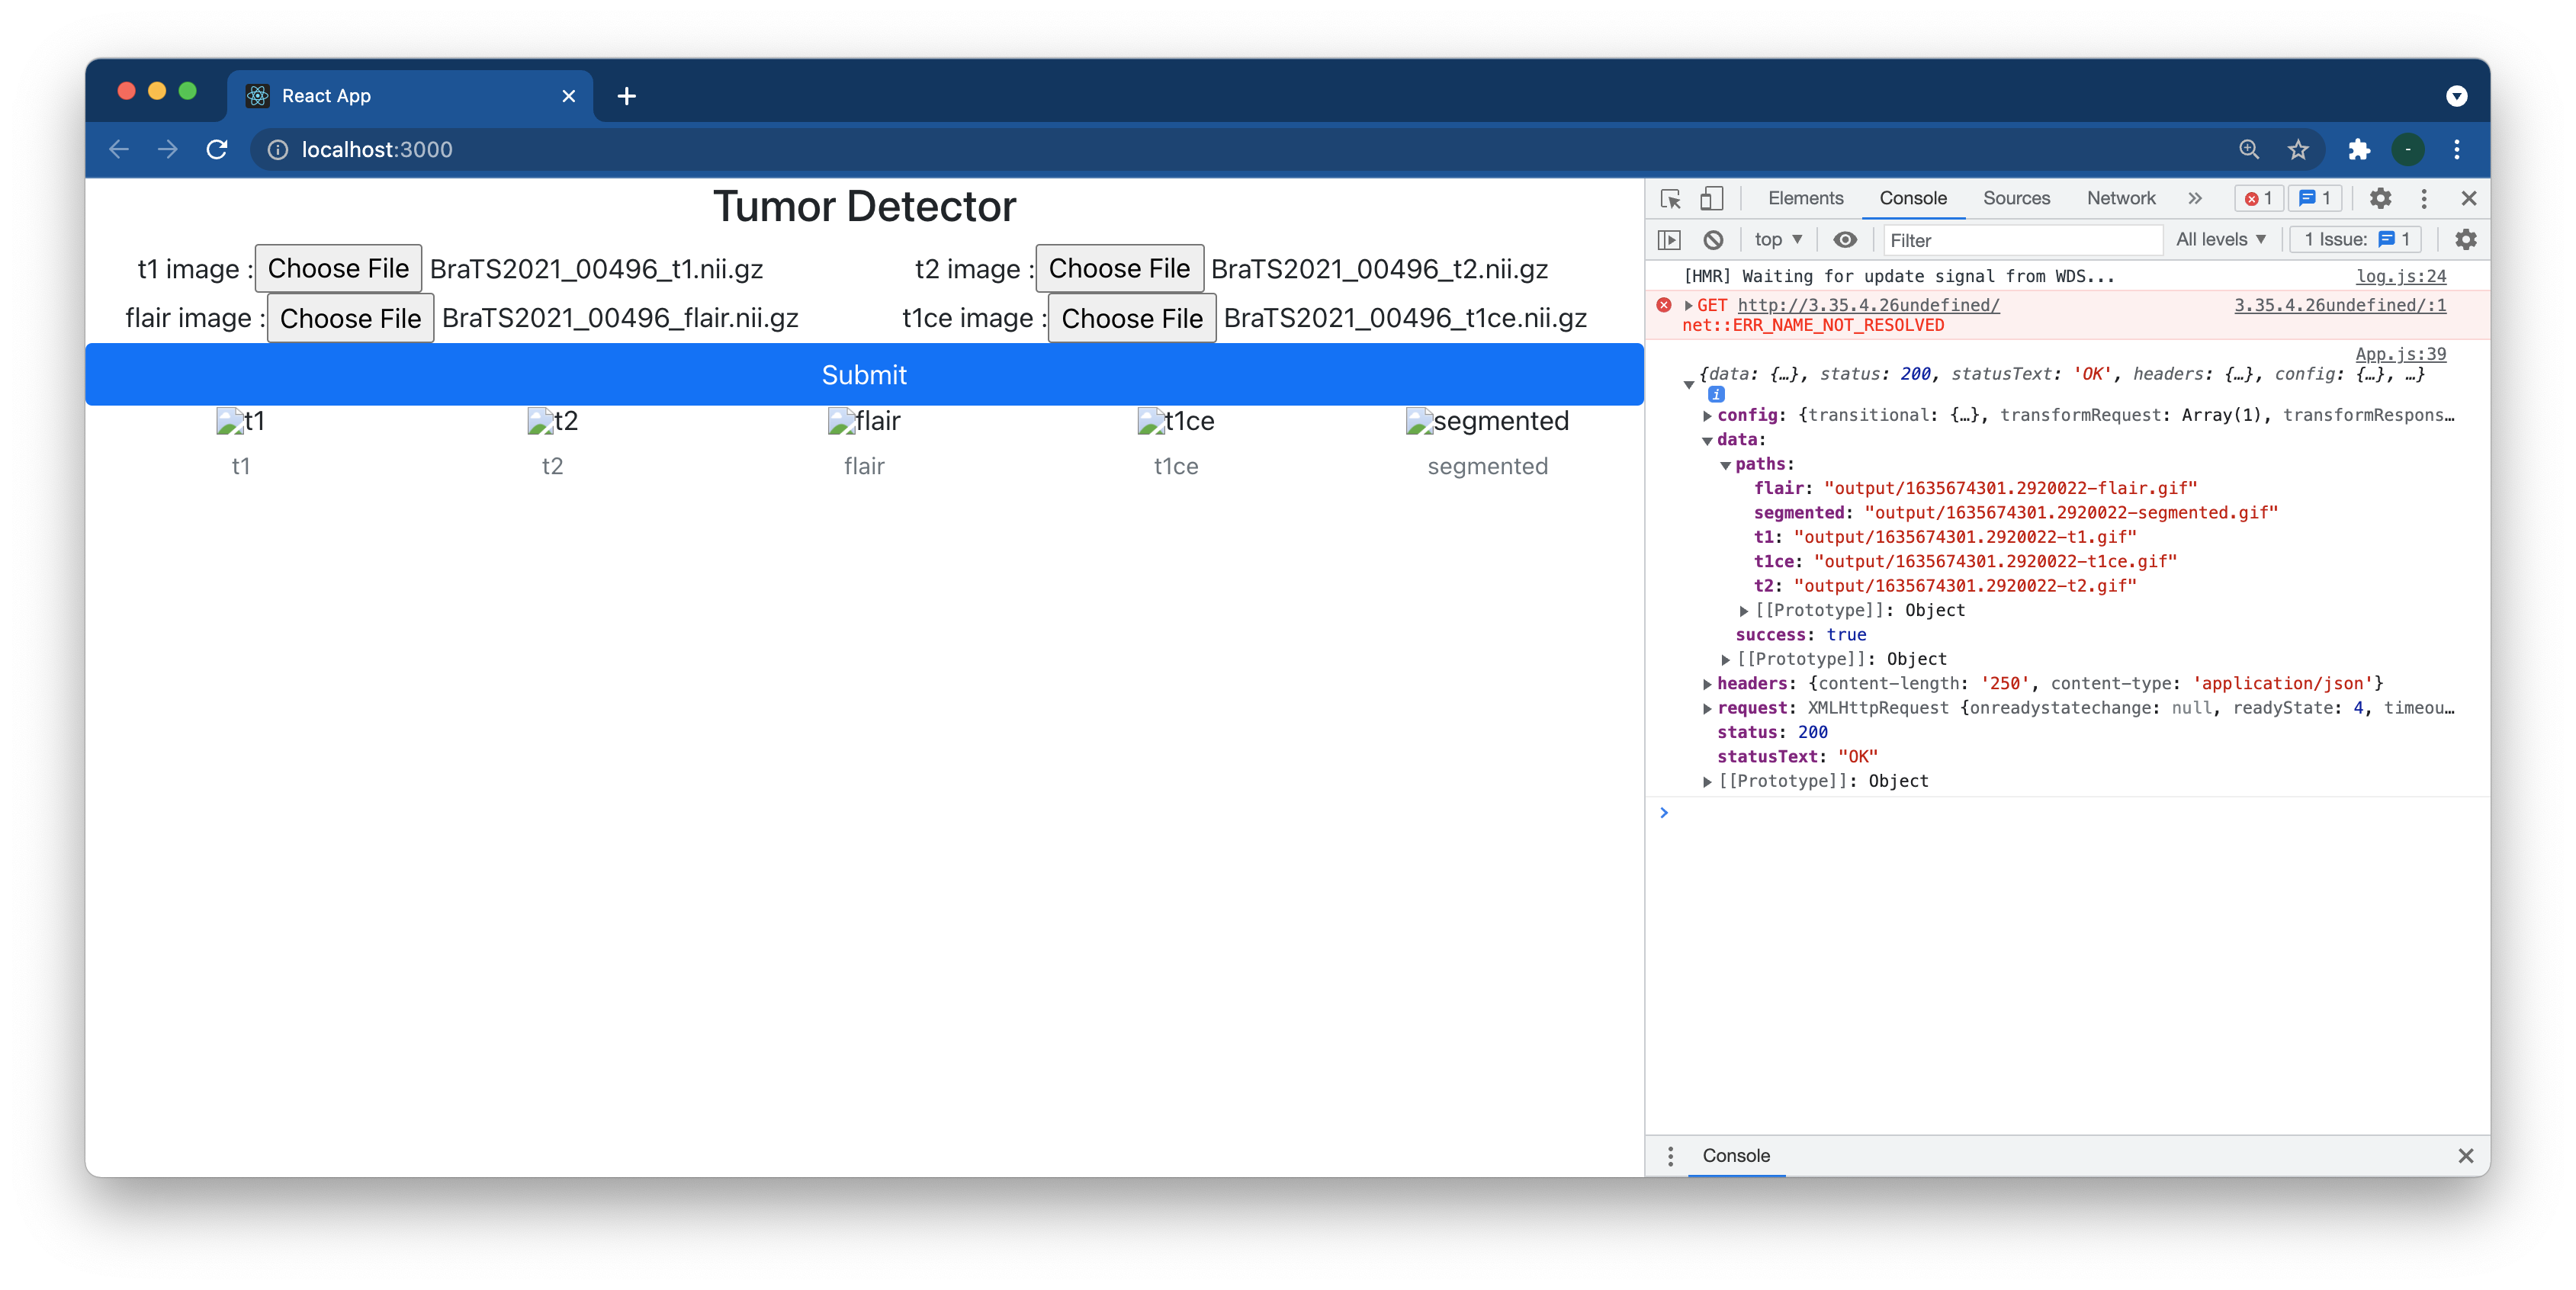
Task: Open DevTools settings gear icon
Action: [x=2380, y=198]
